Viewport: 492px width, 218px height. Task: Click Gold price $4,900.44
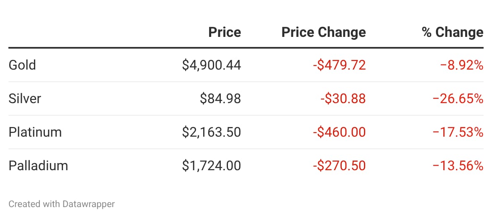coord(212,65)
